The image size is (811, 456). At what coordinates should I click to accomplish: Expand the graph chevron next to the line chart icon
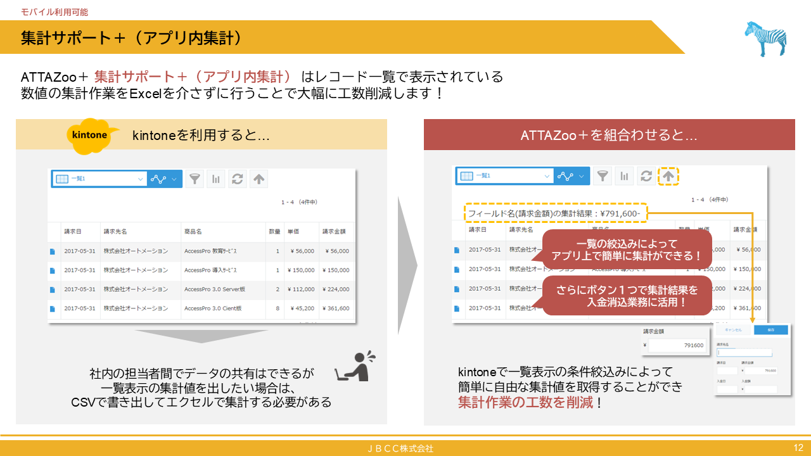[173, 179]
